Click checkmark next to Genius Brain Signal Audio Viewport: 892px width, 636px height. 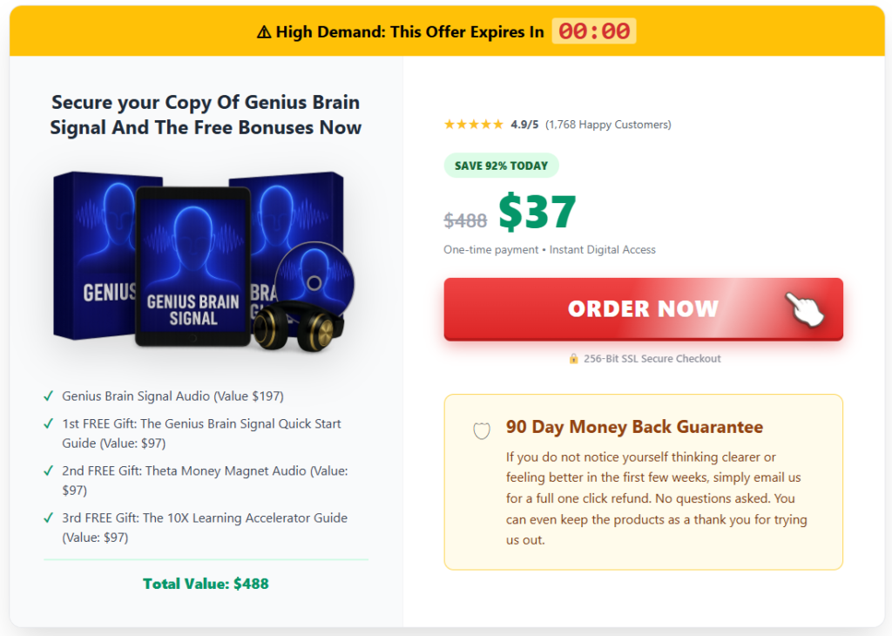click(x=49, y=396)
